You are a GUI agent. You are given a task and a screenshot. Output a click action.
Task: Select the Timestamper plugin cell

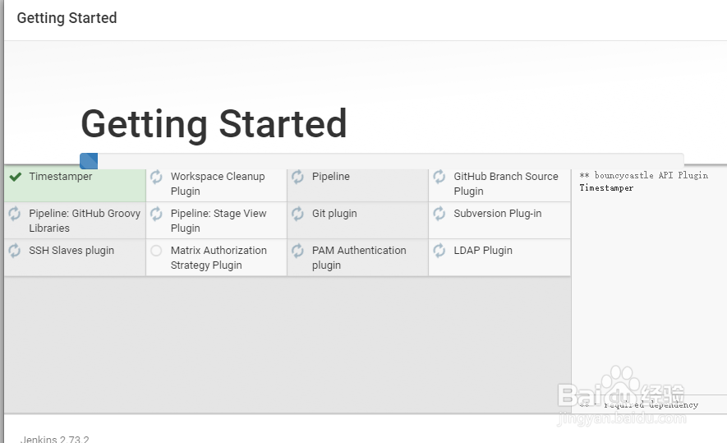pyautogui.click(x=75, y=185)
